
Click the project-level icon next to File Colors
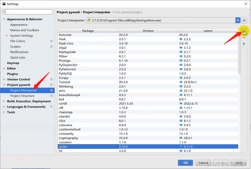51,41
